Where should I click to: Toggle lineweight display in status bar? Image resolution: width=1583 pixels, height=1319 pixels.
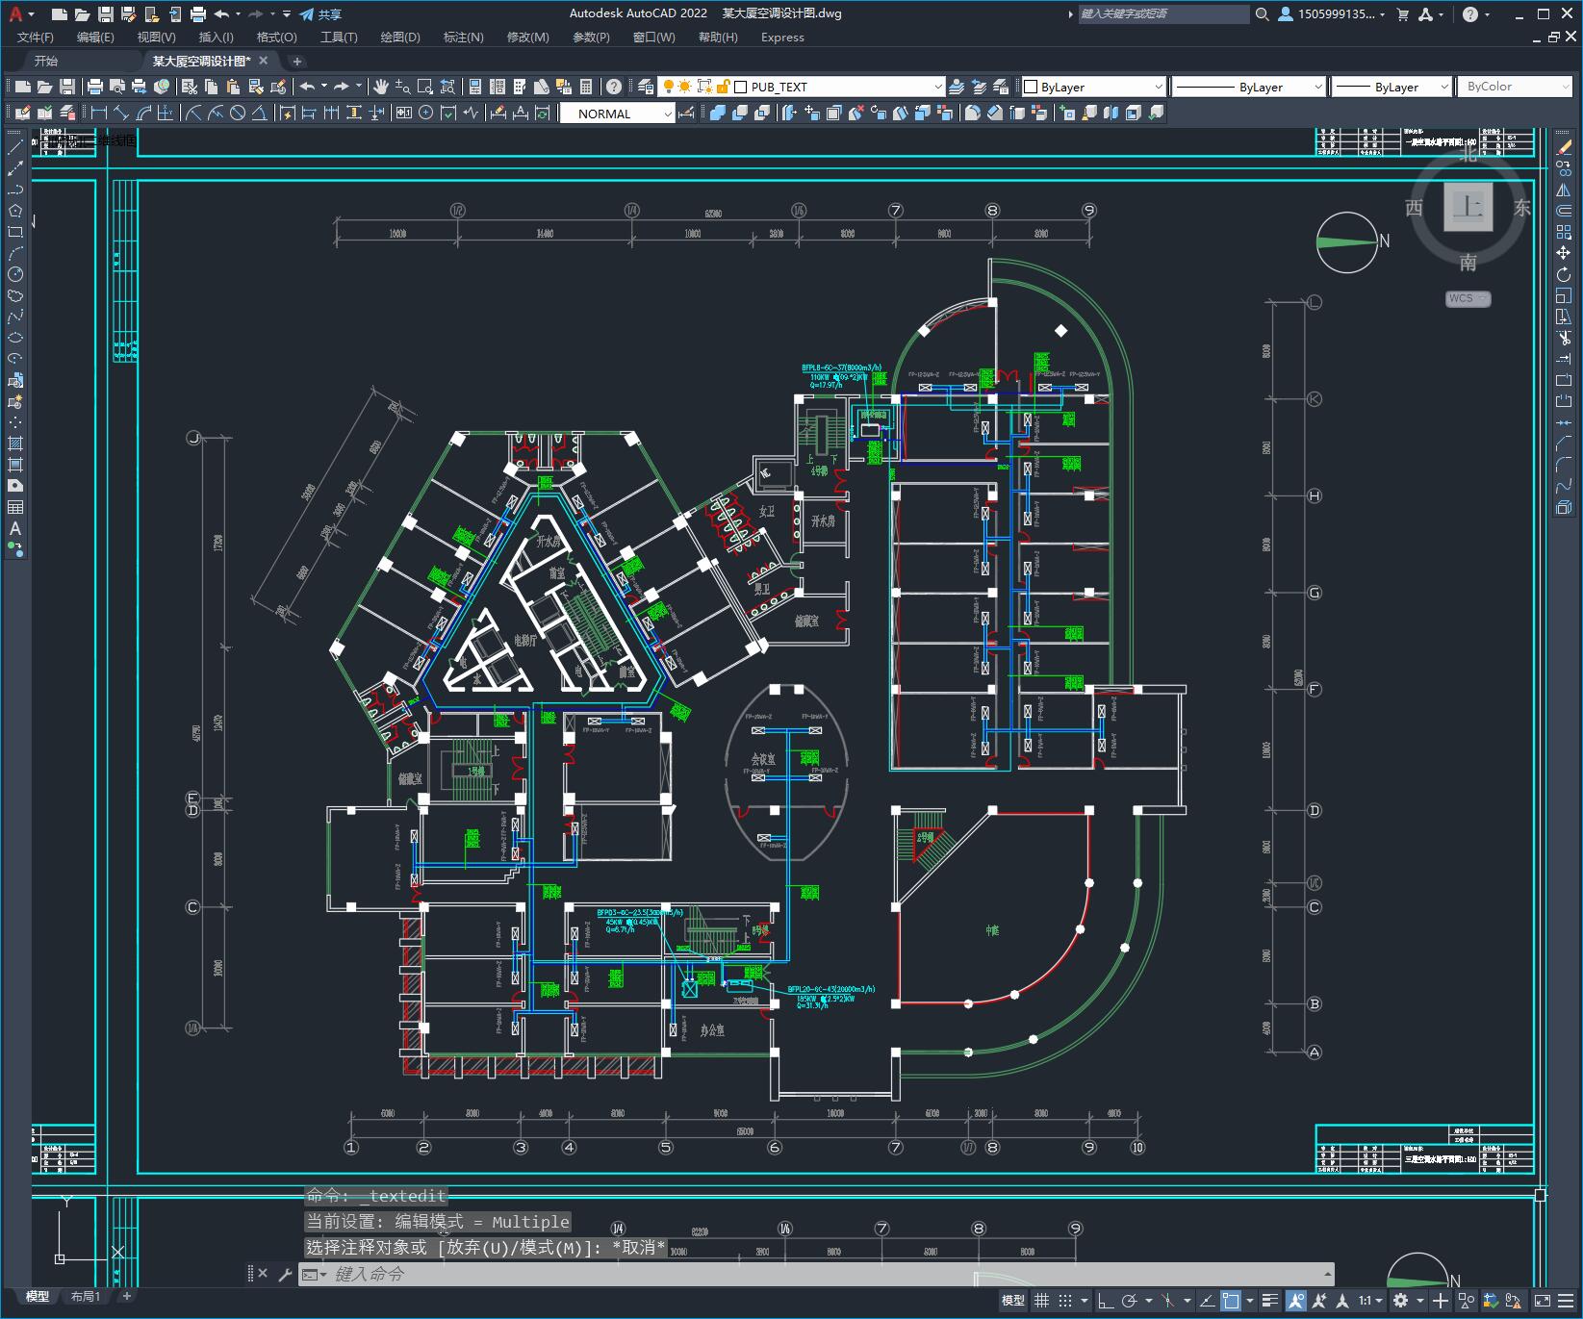point(1270,1301)
